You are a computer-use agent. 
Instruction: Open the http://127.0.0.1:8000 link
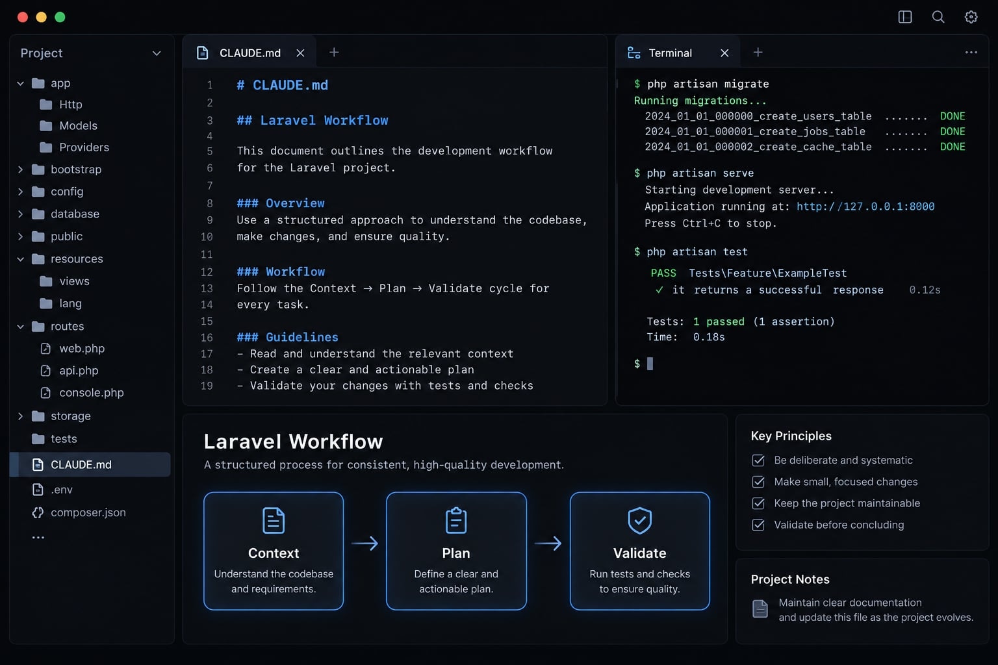(x=865, y=207)
